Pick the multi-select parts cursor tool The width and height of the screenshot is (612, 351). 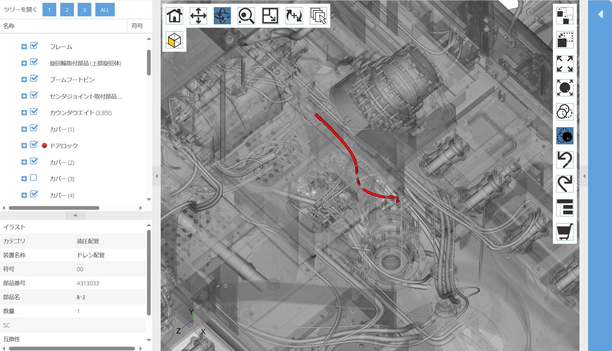click(318, 16)
